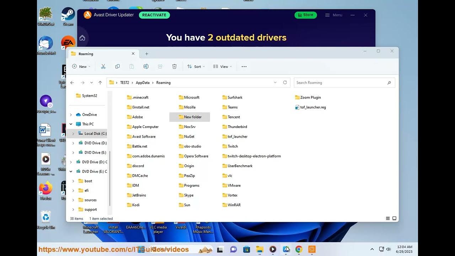Open the Sort options menu
455x256 pixels.
[x=196, y=66]
